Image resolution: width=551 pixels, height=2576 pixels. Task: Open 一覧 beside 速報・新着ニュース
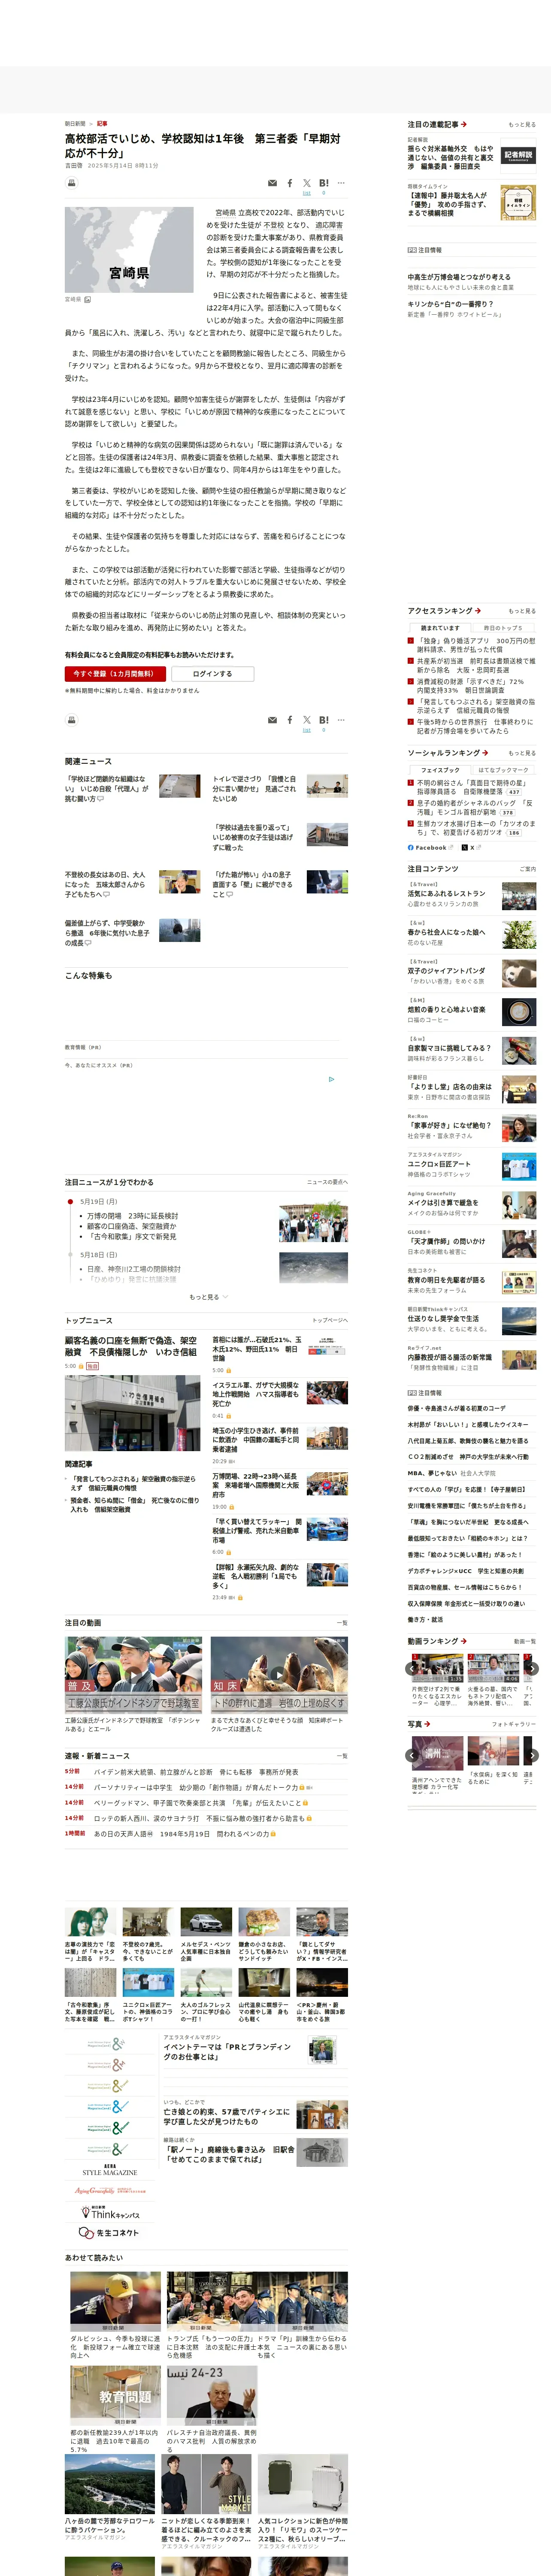pyautogui.click(x=342, y=1756)
